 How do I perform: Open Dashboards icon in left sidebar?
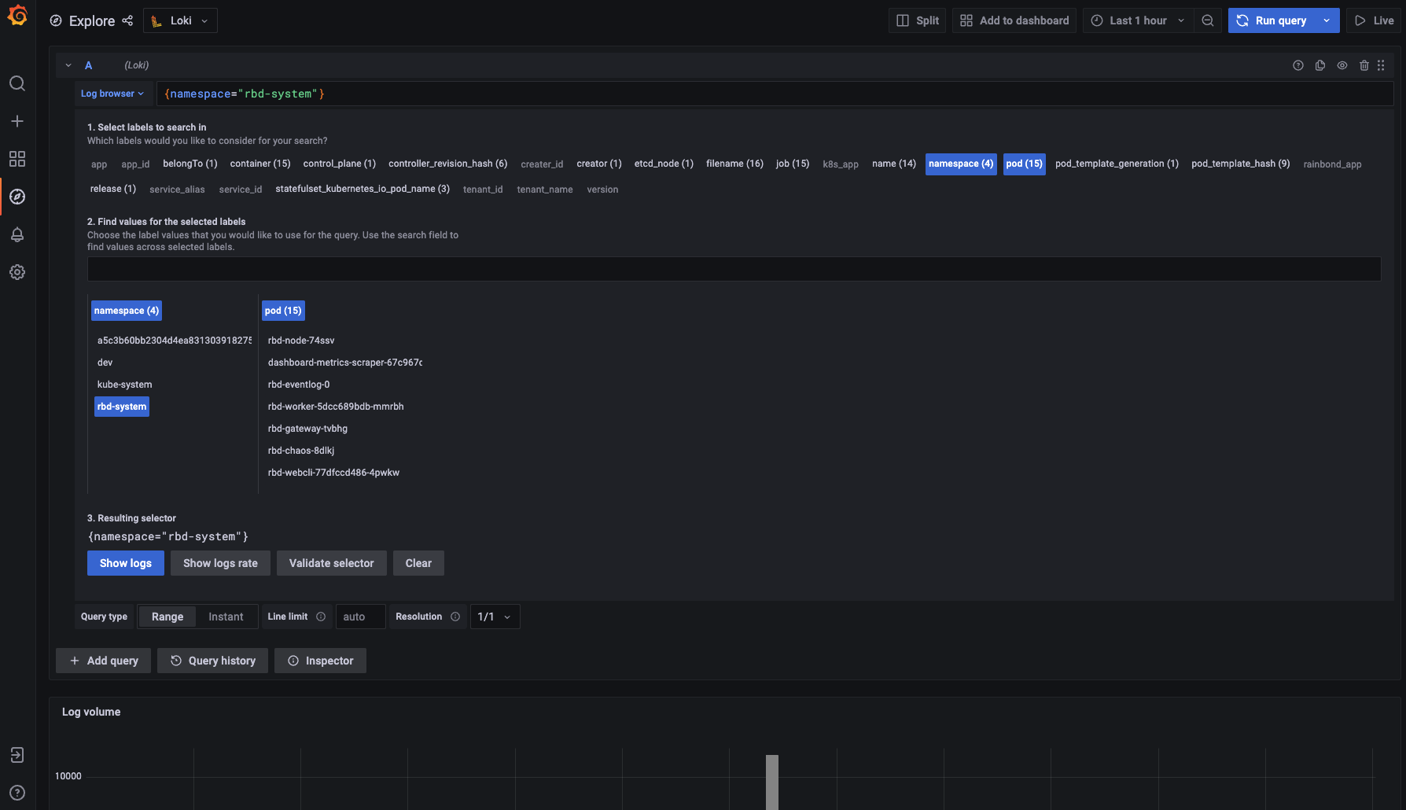tap(17, 159)
